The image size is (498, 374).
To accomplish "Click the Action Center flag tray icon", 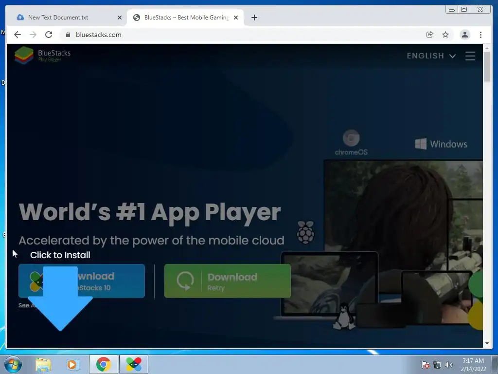I will click(425, 365).
